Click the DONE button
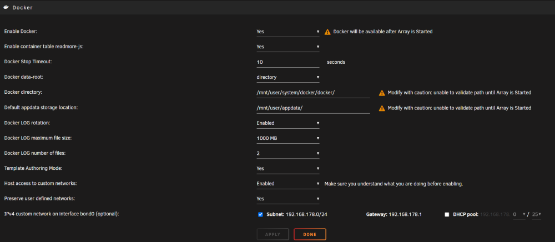Viewport: 555px width, 242px height. click(x=310, y=235)
